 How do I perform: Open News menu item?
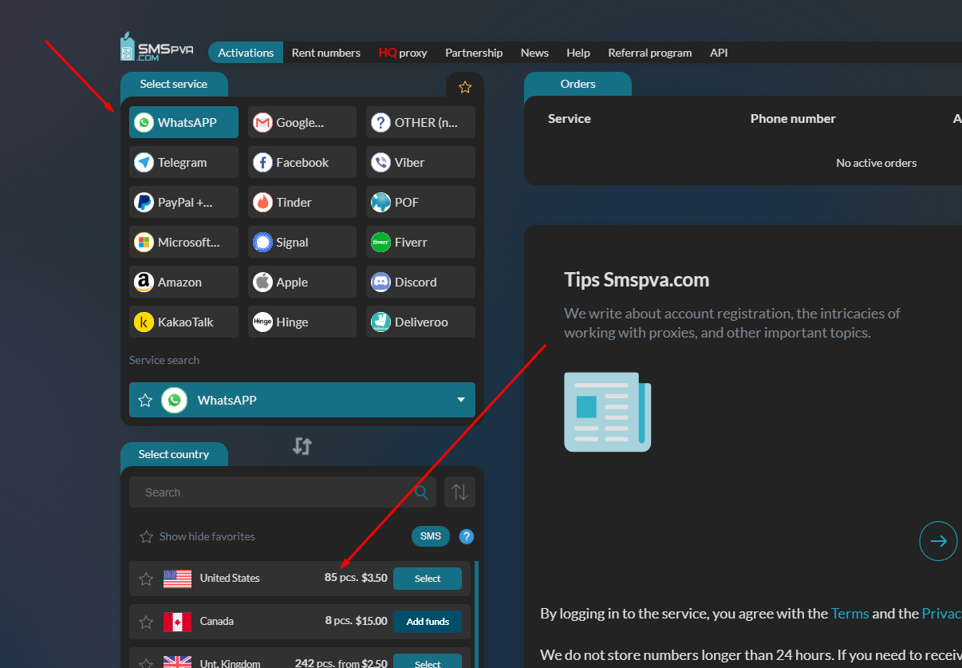point(534,53)
